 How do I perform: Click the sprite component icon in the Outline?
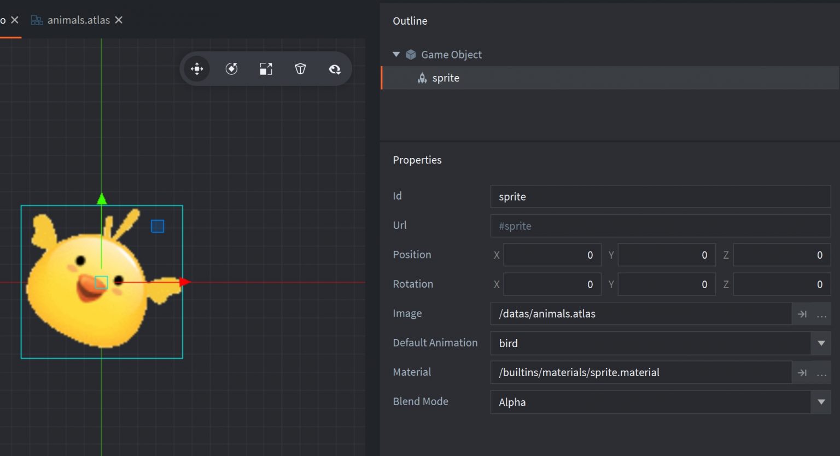click(x=422, y=78)
